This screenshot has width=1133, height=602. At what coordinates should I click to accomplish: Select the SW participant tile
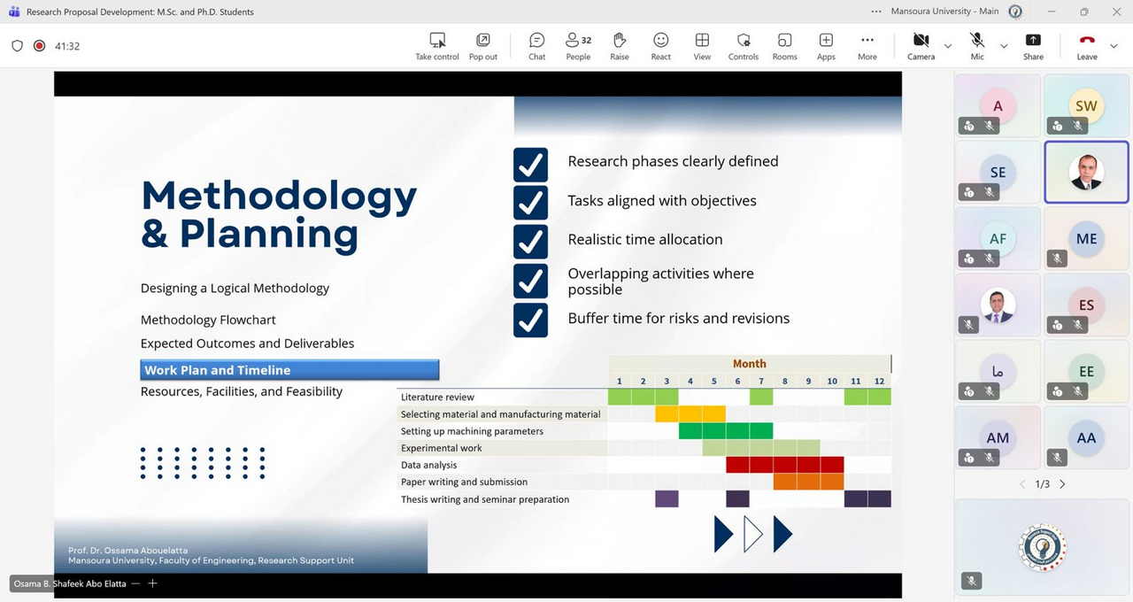point(1086,105)
